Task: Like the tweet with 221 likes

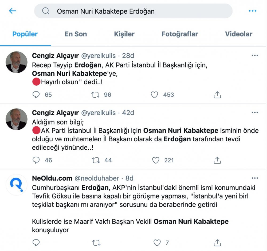Action: pos(156,160)
